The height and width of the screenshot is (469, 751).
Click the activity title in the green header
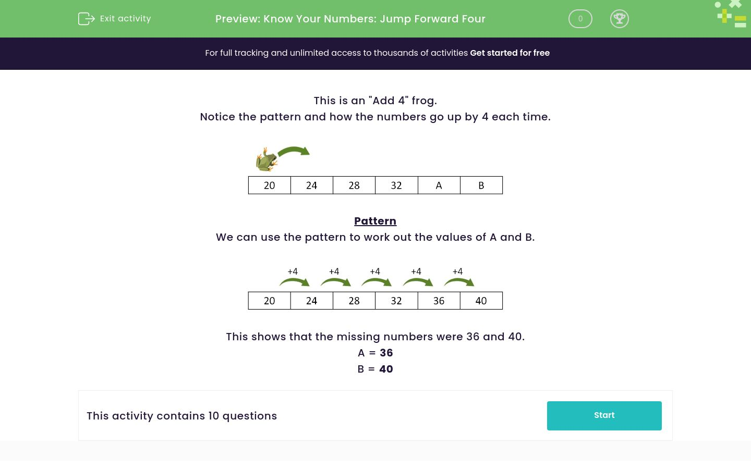(350, 19)
